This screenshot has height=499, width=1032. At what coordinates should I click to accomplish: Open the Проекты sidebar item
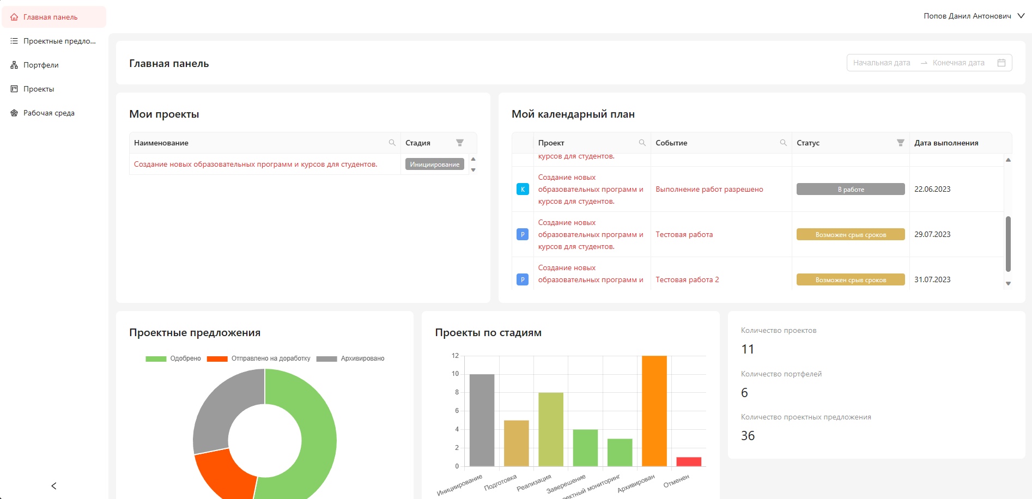(54, 89)
